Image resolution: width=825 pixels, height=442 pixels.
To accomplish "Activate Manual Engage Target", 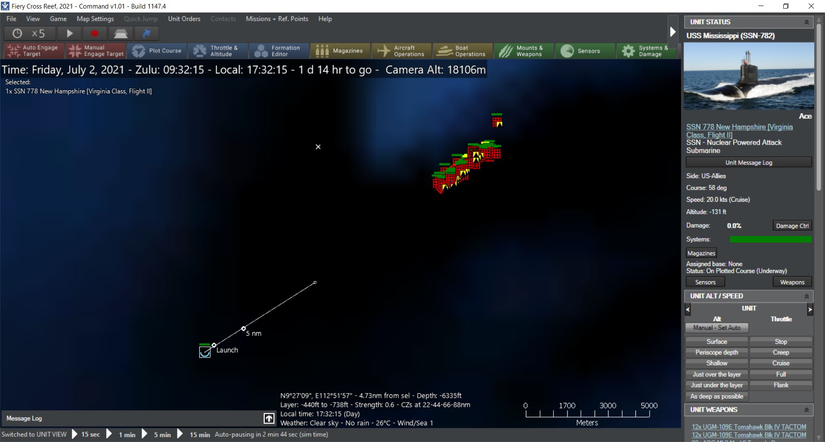I will pyautogui.click(x=96, y=51).
